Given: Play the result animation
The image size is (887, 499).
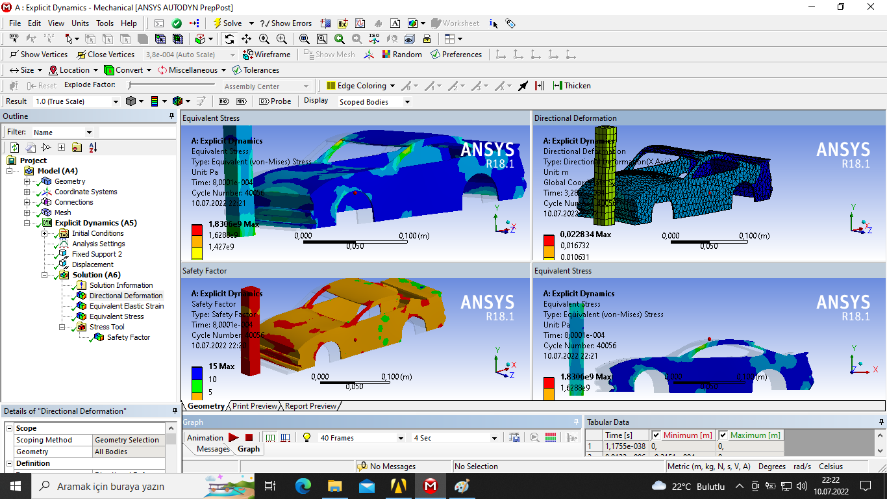Looking at the screenshot, I should (x=233, y=438).
